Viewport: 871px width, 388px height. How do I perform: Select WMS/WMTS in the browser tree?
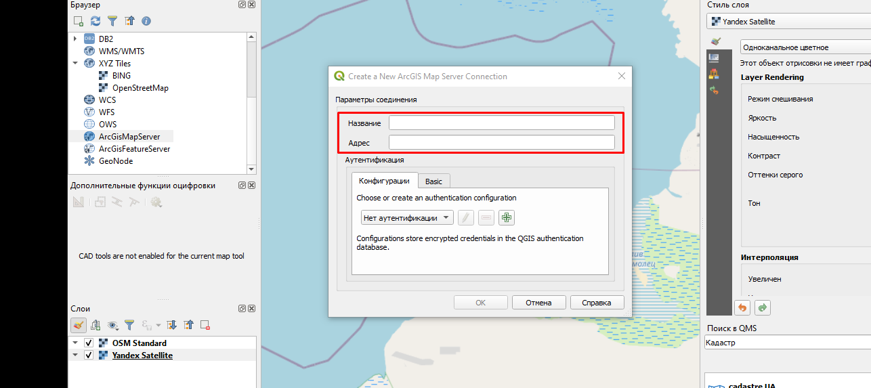[x=121, y=51]
